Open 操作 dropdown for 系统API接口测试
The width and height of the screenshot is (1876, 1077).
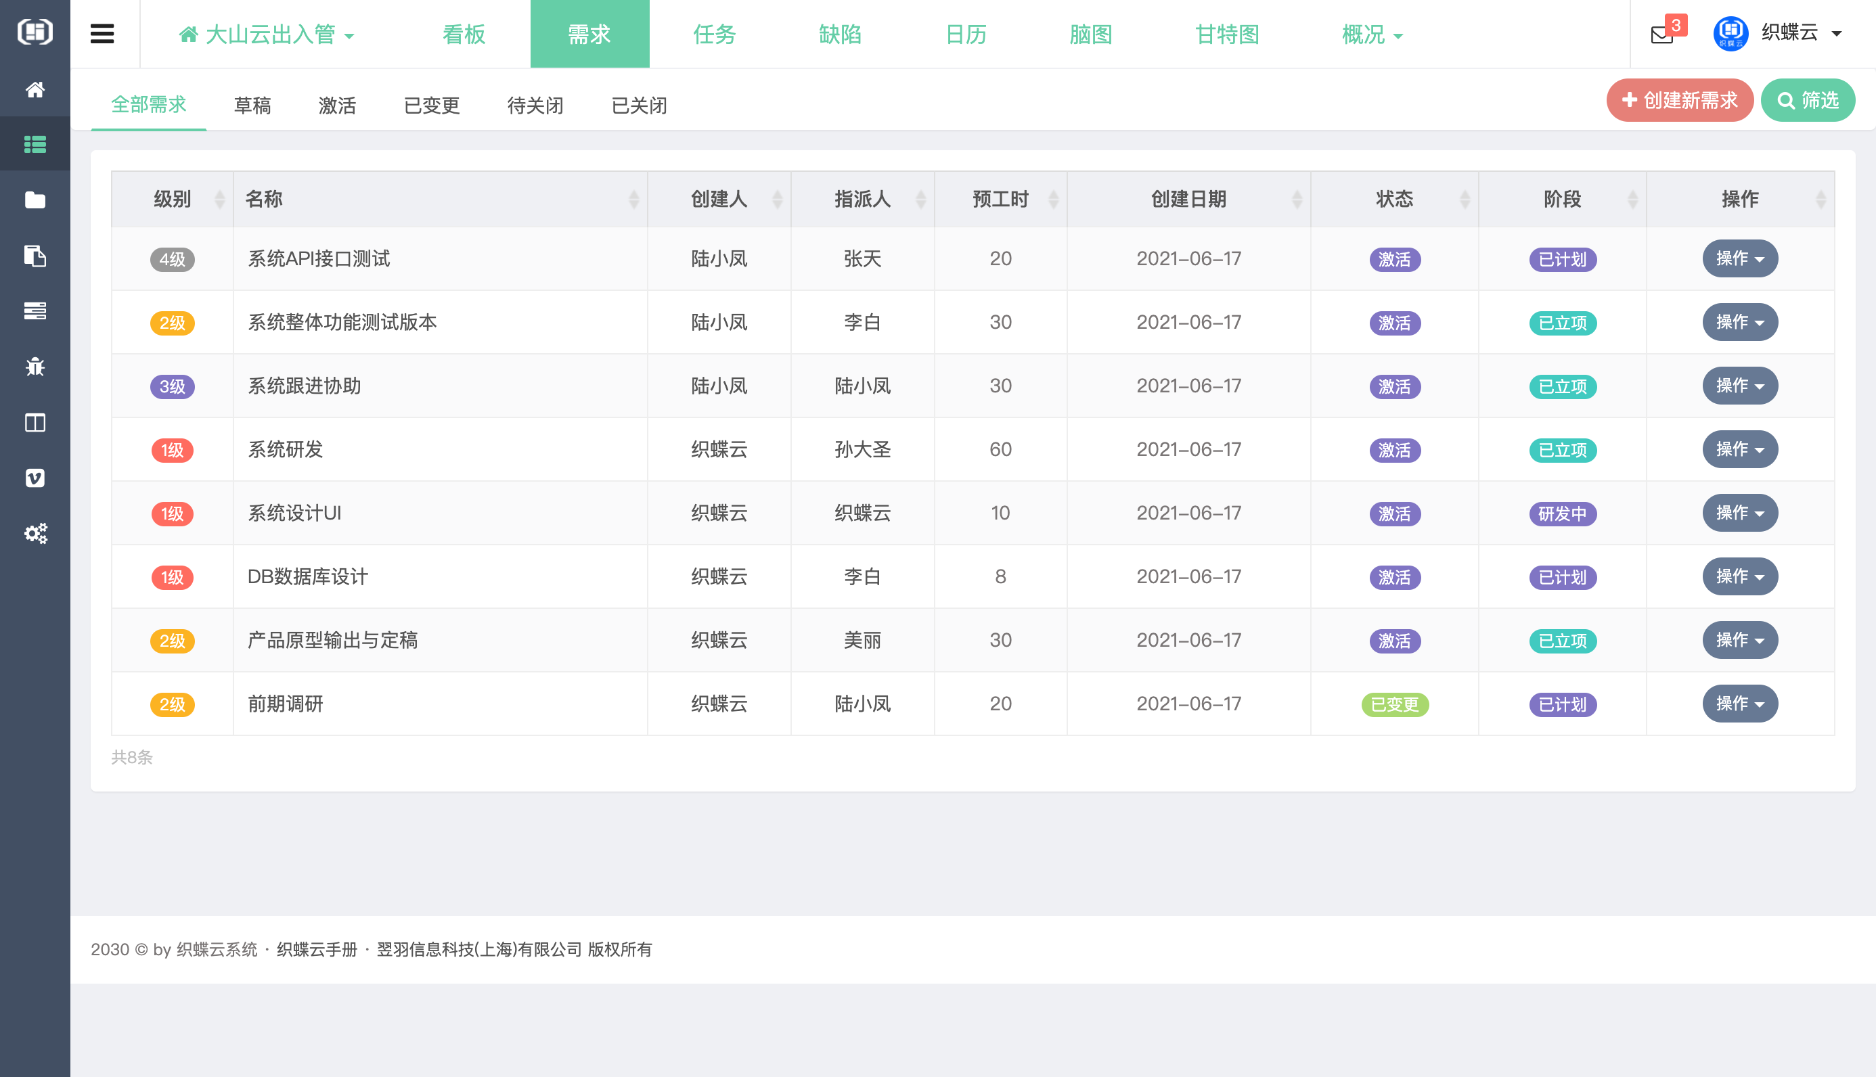coord(1739,258)
